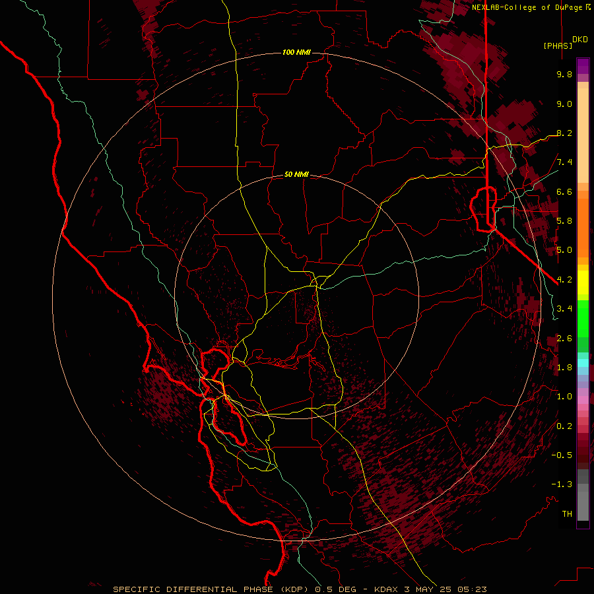
Task: Click the 6.6 scale value label
Action: (564, 191)
